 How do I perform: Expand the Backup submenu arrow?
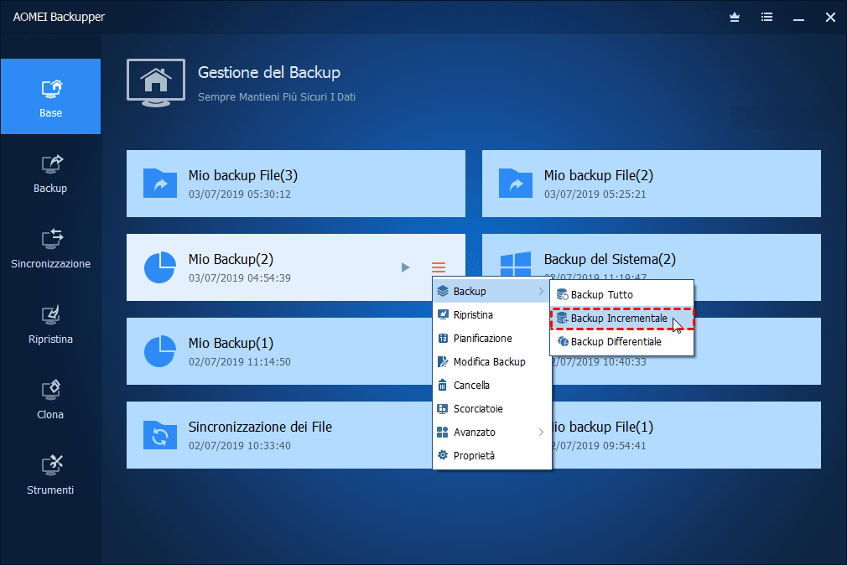click(x=541, y=291)
